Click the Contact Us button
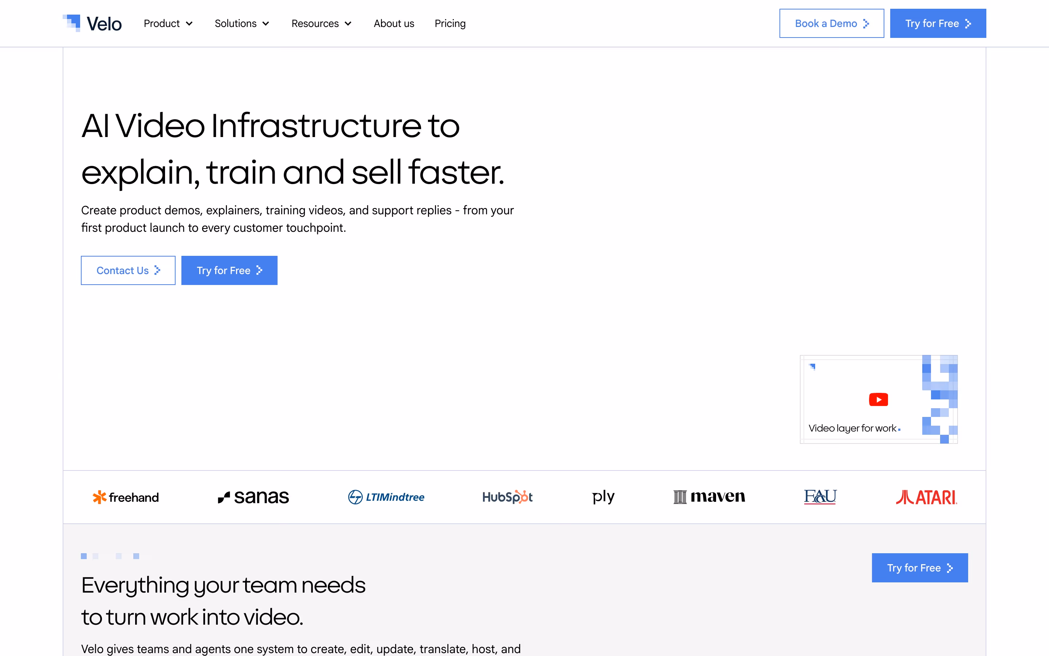 click(x=128, y=270)
